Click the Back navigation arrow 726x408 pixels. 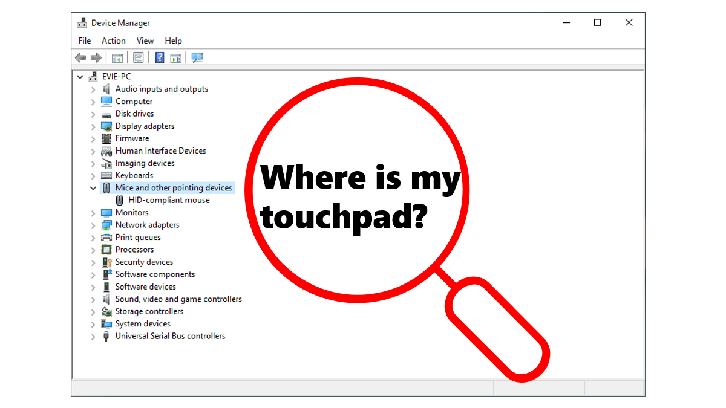[80, 57]
